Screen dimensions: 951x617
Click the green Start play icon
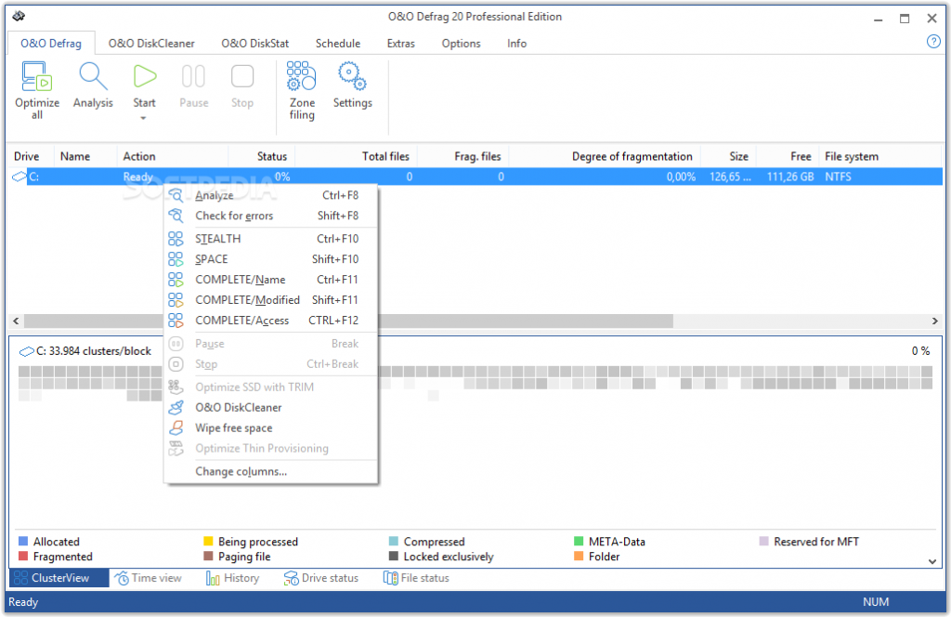144,76
